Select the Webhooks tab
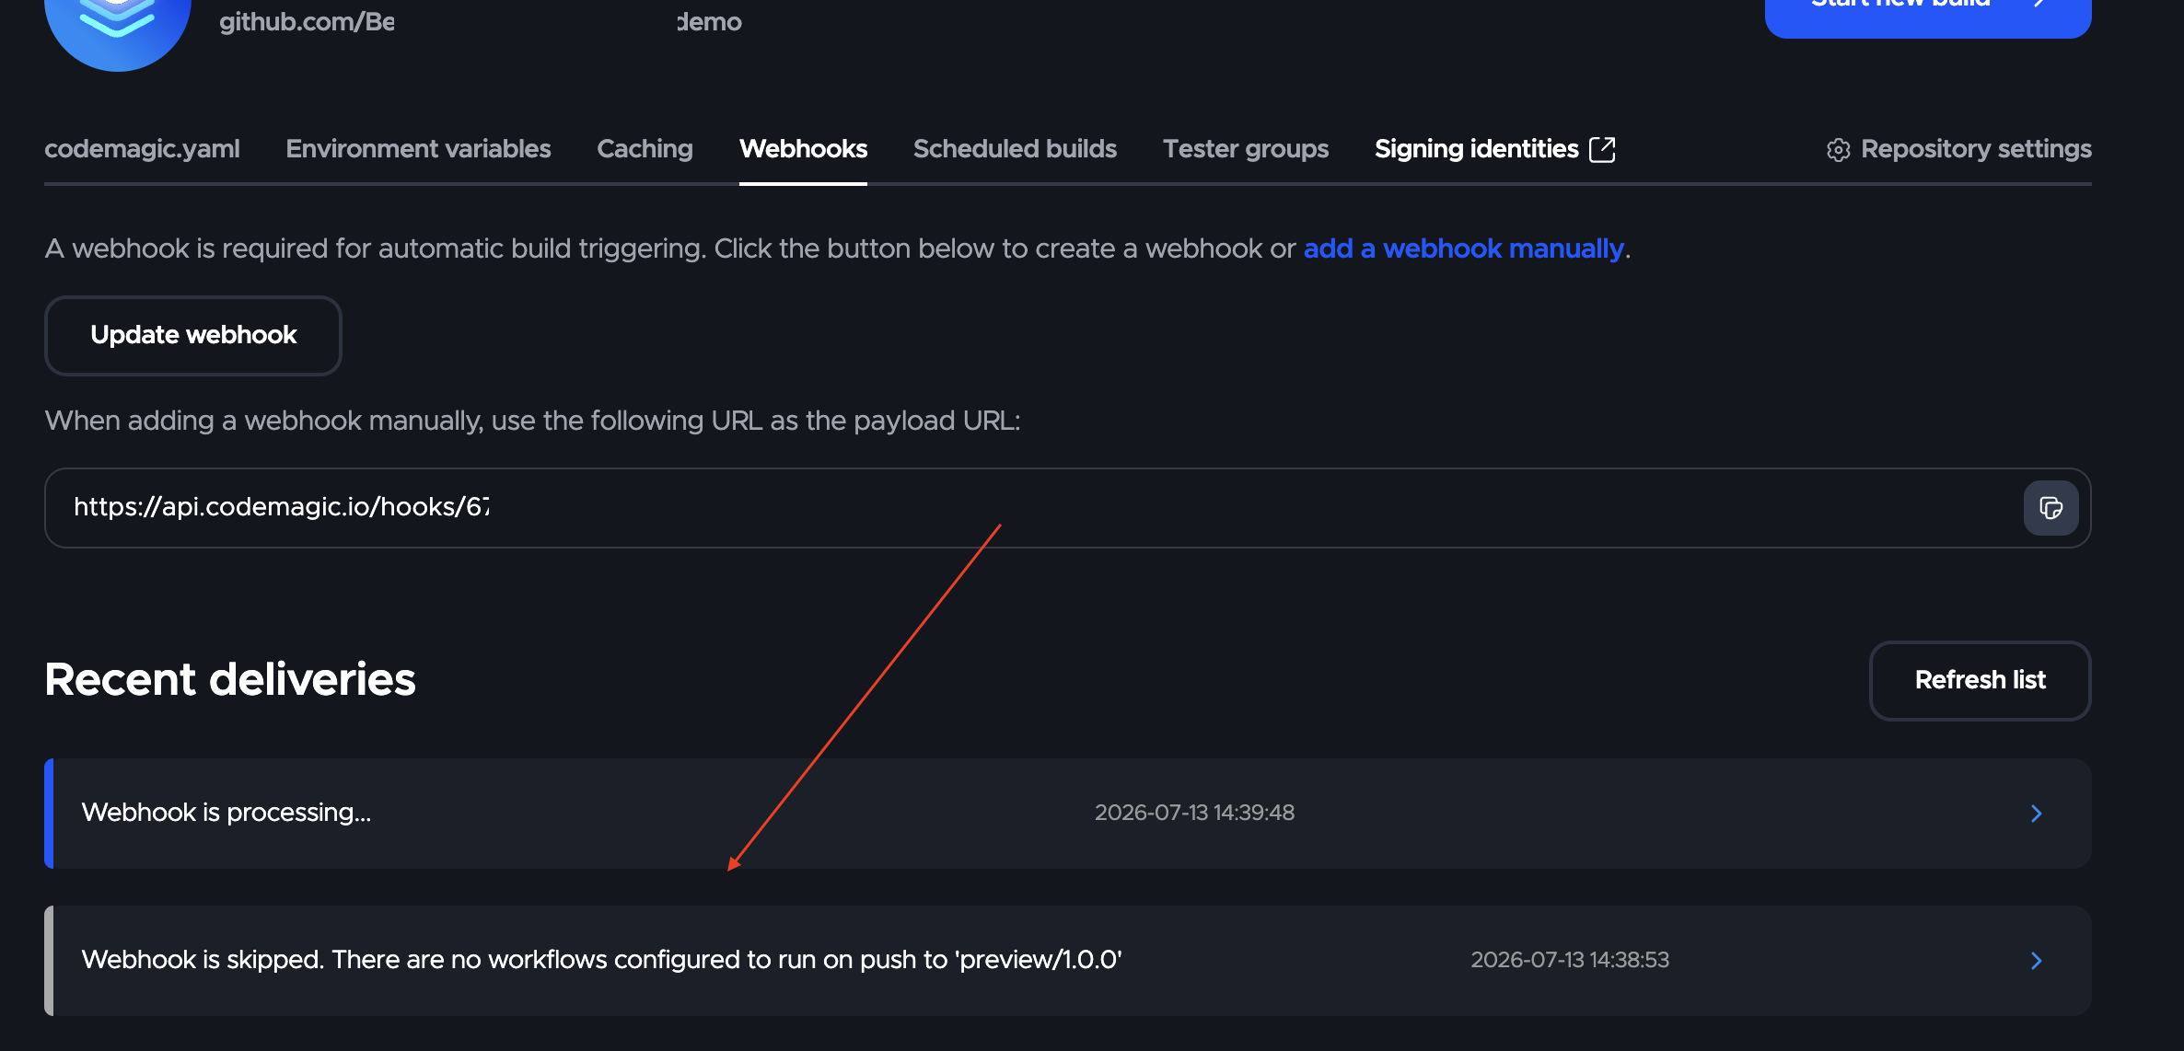2184x1051 pixels. (x=803, y=149)
